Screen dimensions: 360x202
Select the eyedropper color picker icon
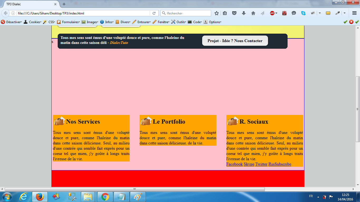coord(337,13)
